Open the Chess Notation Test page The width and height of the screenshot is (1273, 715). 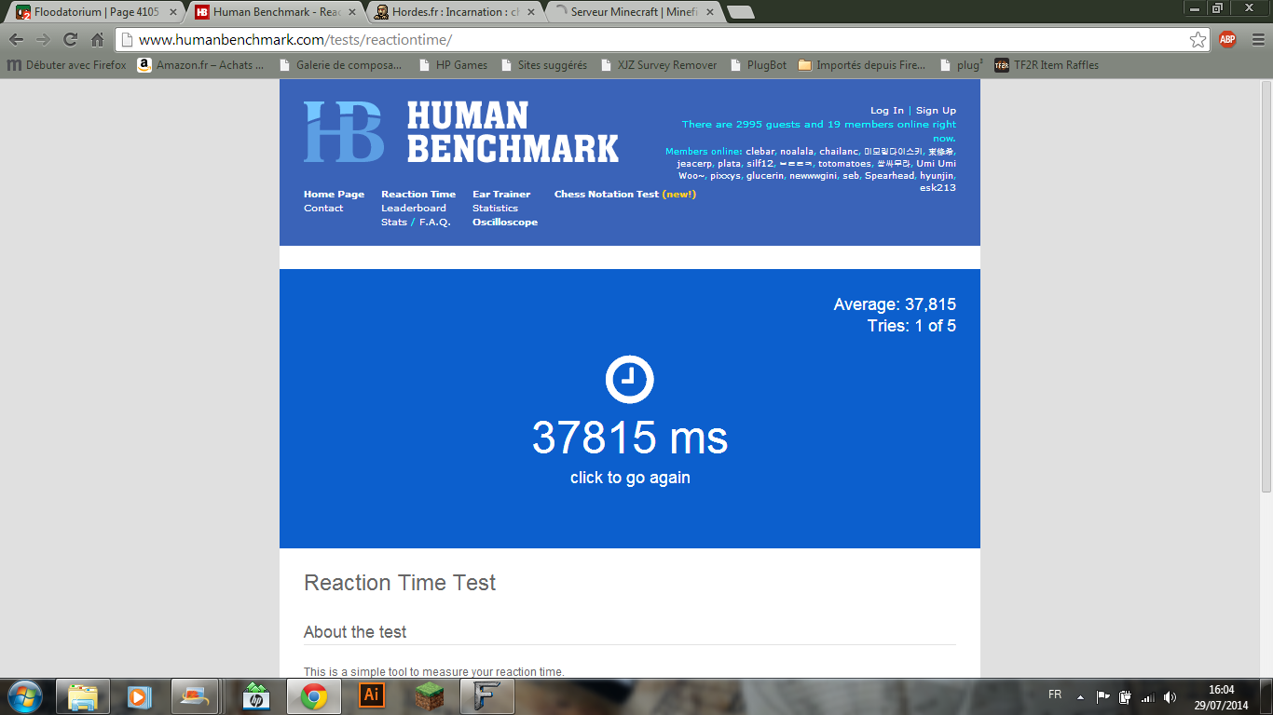pyautogui.click(x=607, y=195)
